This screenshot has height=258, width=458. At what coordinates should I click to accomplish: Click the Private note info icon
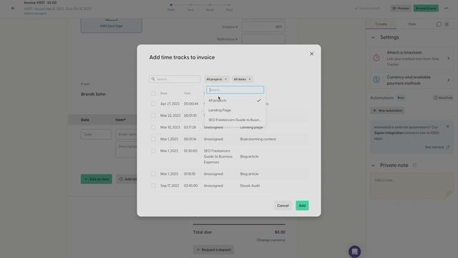coord(414,165)
